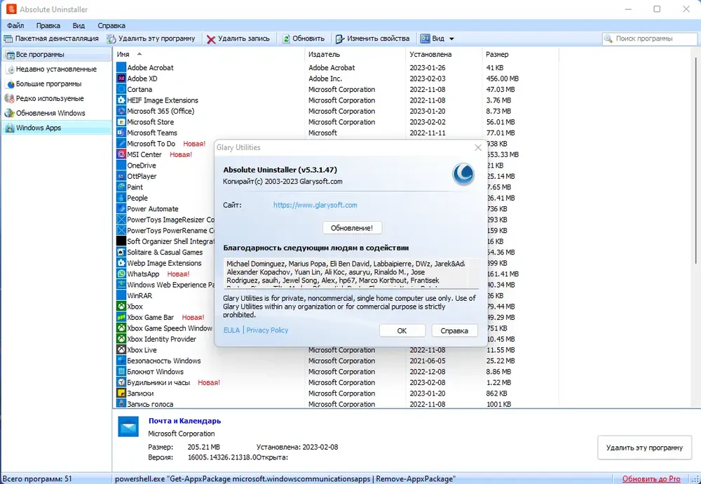This screenshot has height=484, width=701.
Task: Expand the Вид dropdown arrow in toolbar
Action: coord(451,39)
